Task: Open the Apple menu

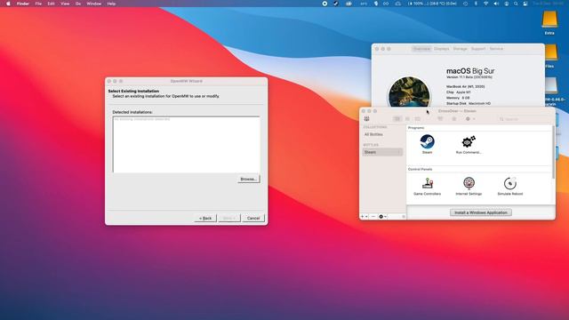Action: point(8,4)
